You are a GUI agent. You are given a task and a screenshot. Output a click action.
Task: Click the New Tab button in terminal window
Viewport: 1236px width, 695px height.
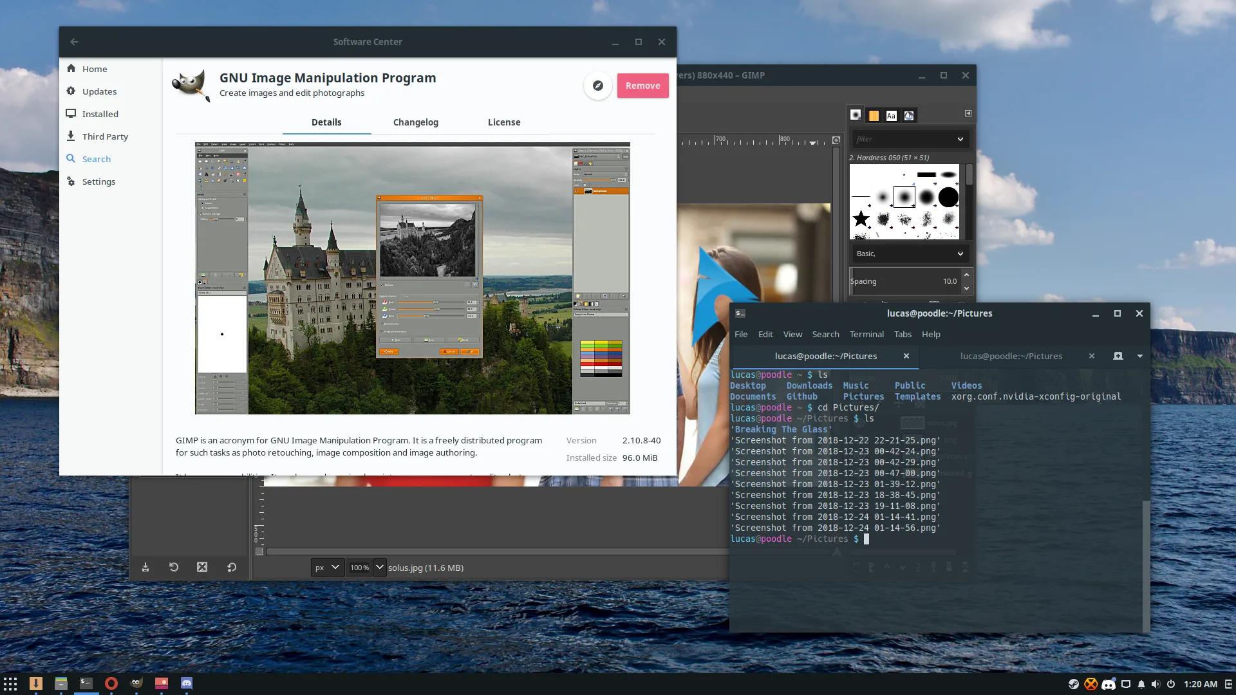coord(1119,356)
